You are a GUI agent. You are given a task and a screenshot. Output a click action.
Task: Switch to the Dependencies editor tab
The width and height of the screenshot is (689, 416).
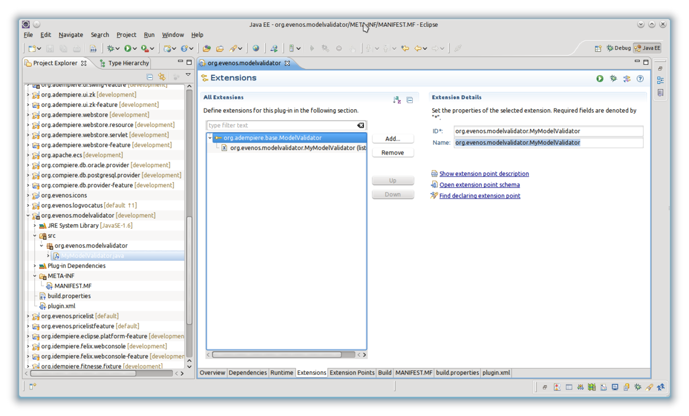(x=247, y=373)
